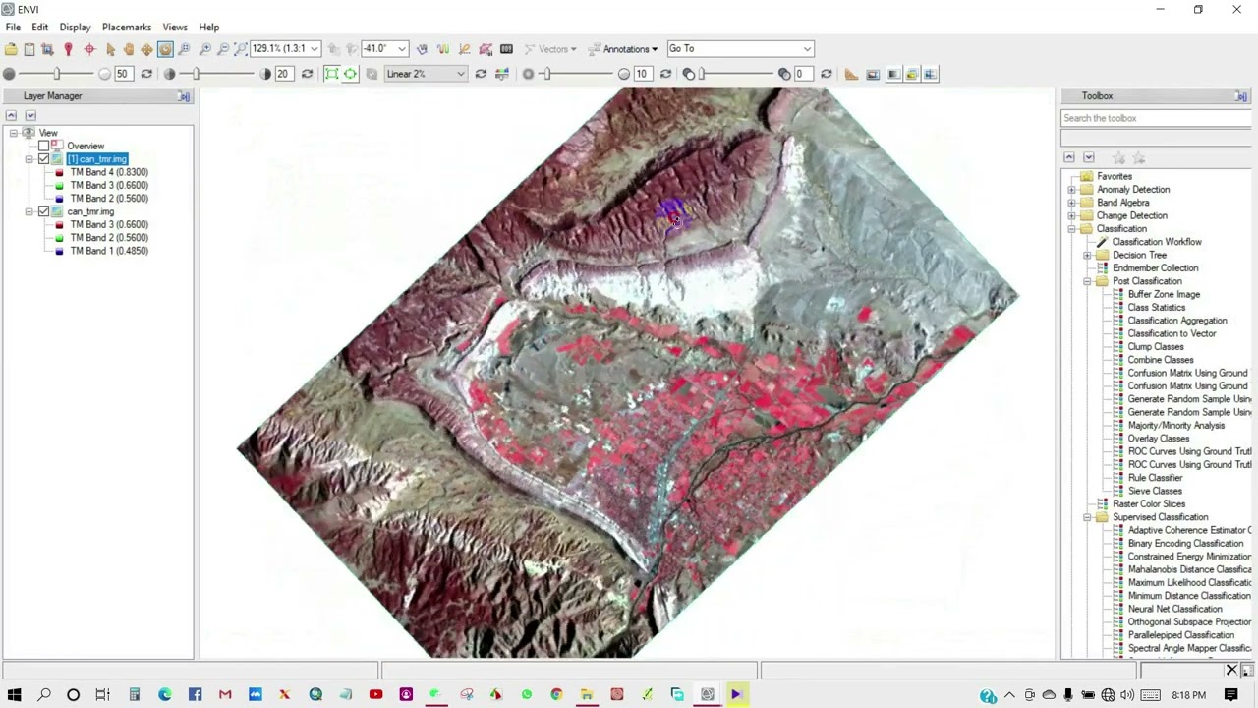Open the Placemarks menu
Screen dimensions: 1258x708
pyautogui.click(x=127, y=27)
